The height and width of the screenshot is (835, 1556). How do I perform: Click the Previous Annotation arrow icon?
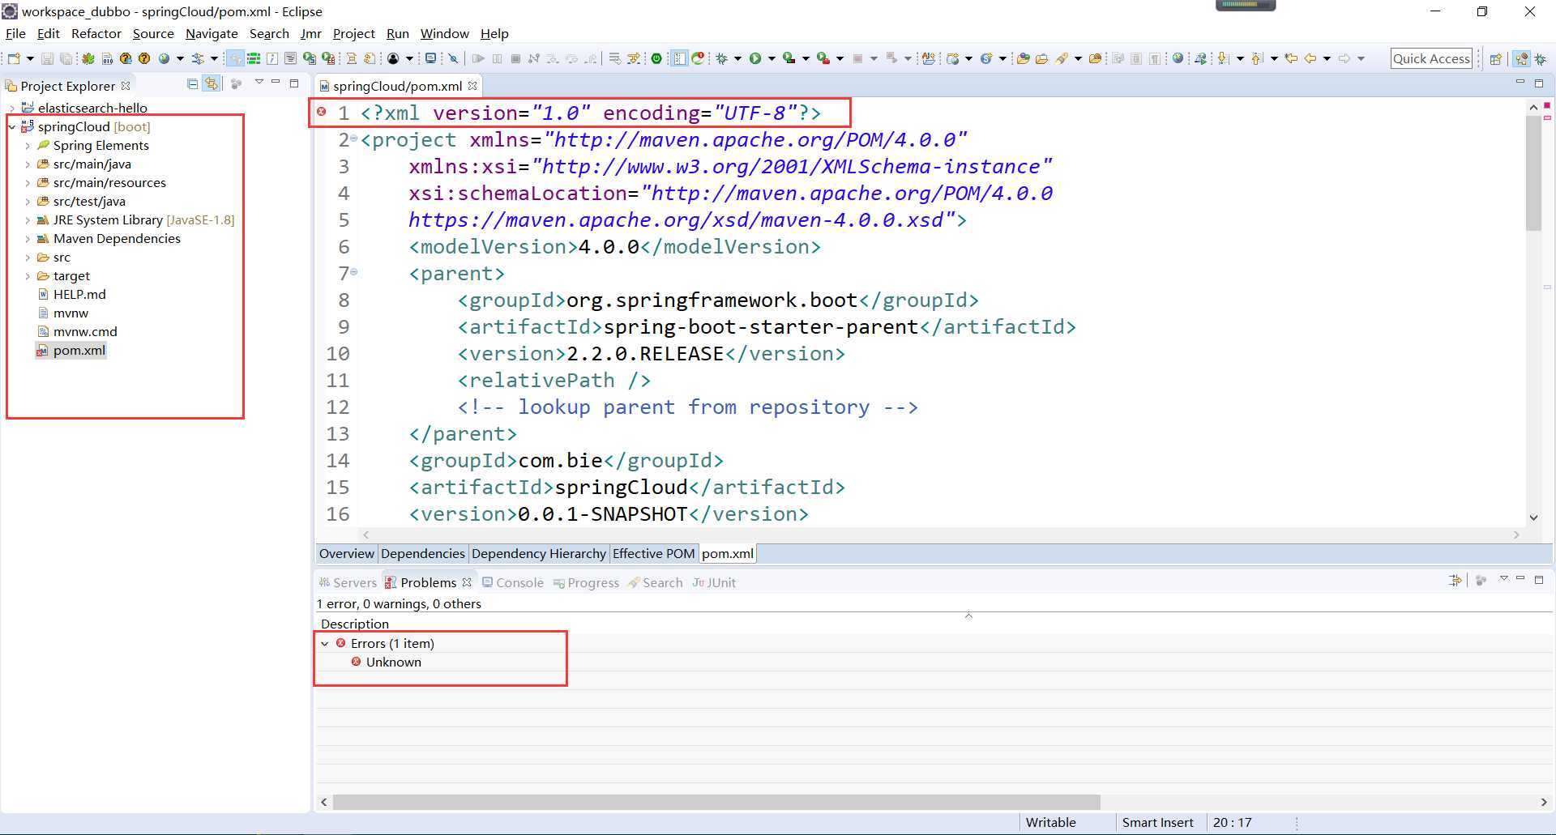[x=1257, y=58]
